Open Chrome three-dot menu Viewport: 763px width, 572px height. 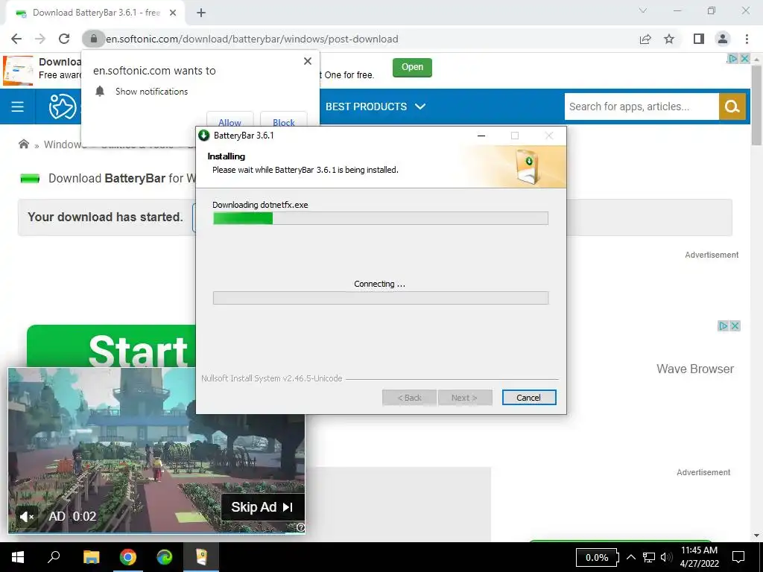point(747,39)
